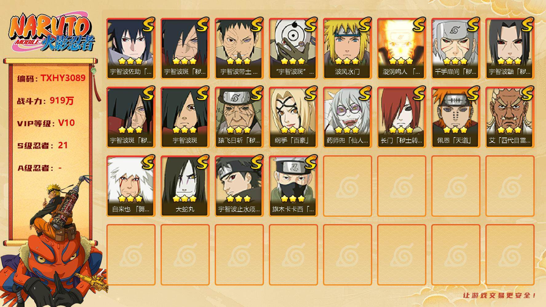Click the 漩涡鸣人 glowing ninja card
This screenshot has width=546, height=307.
click(401, 49)
